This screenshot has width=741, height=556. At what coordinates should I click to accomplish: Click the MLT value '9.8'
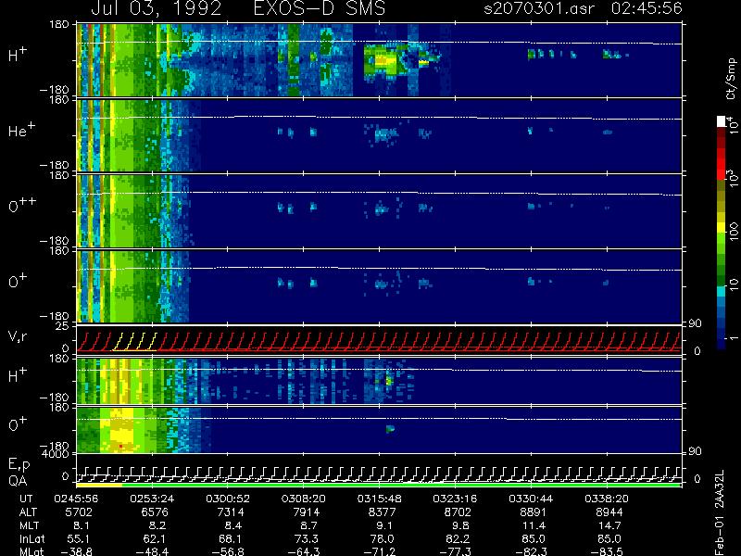tap(460, 525)
